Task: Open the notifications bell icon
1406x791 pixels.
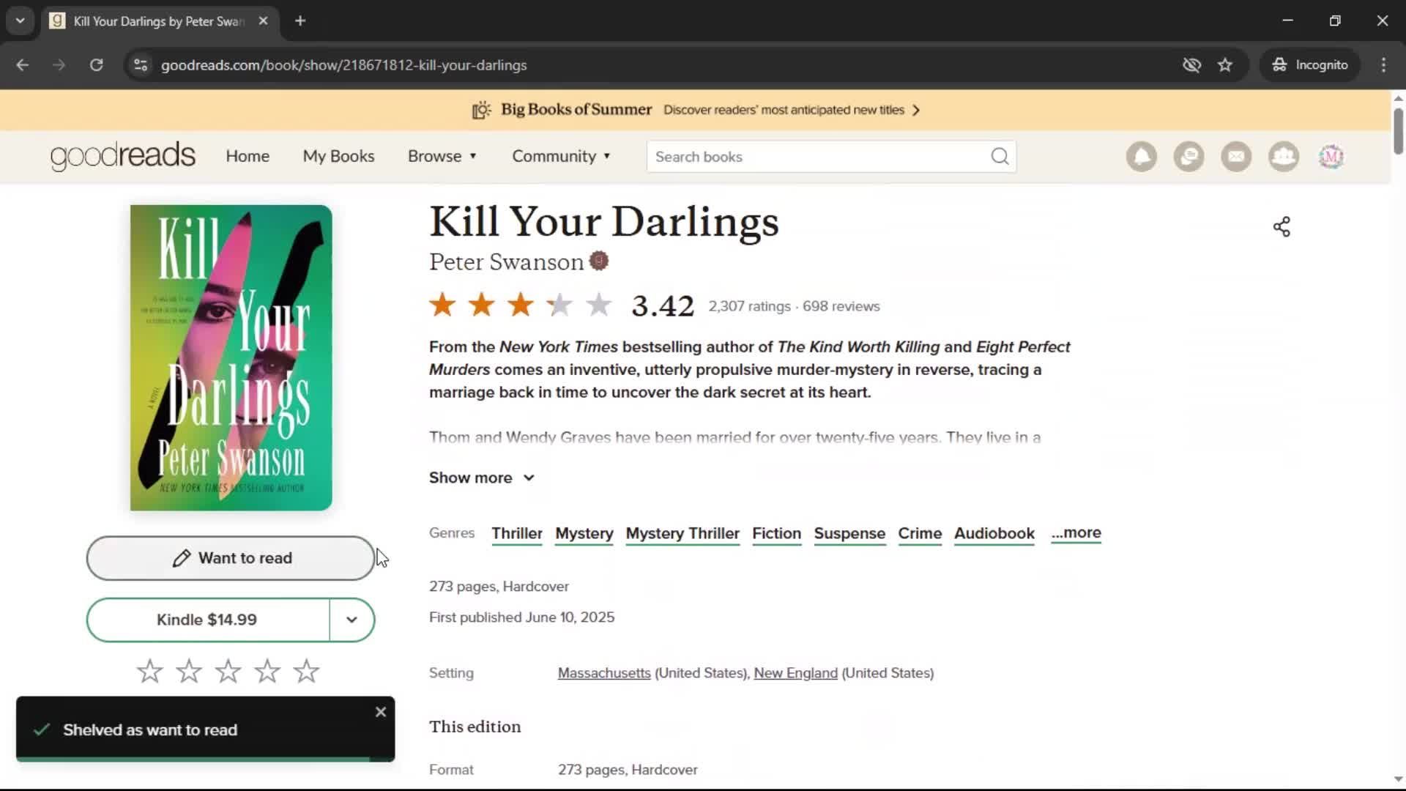Action: point(1141,157)
